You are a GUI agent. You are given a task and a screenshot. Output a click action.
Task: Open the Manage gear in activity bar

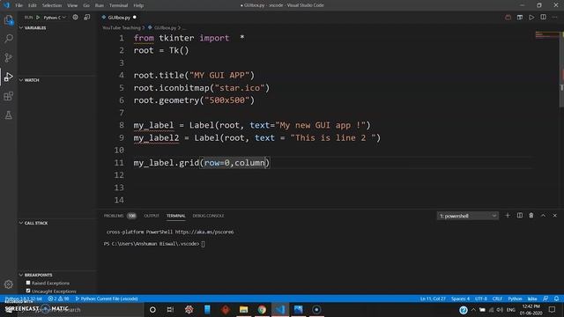coord(9,284)
